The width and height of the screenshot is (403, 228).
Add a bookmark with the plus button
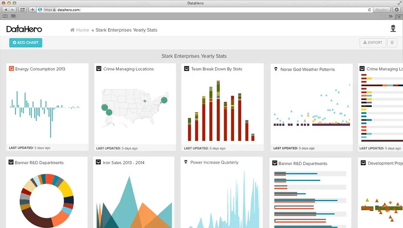coord(32,10)
